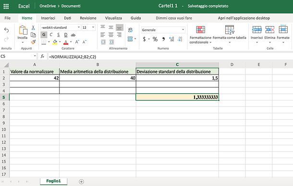The image size is (293, 186).
Task: Increase decimal places icon
Action: pos(171,39)
